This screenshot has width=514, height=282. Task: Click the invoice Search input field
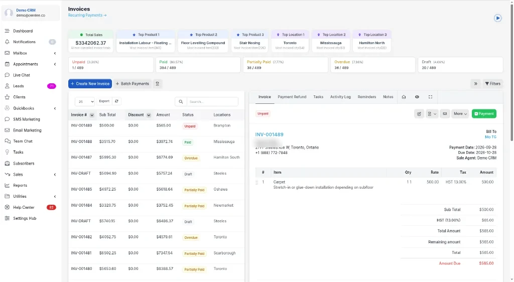(x=212, y=101)
